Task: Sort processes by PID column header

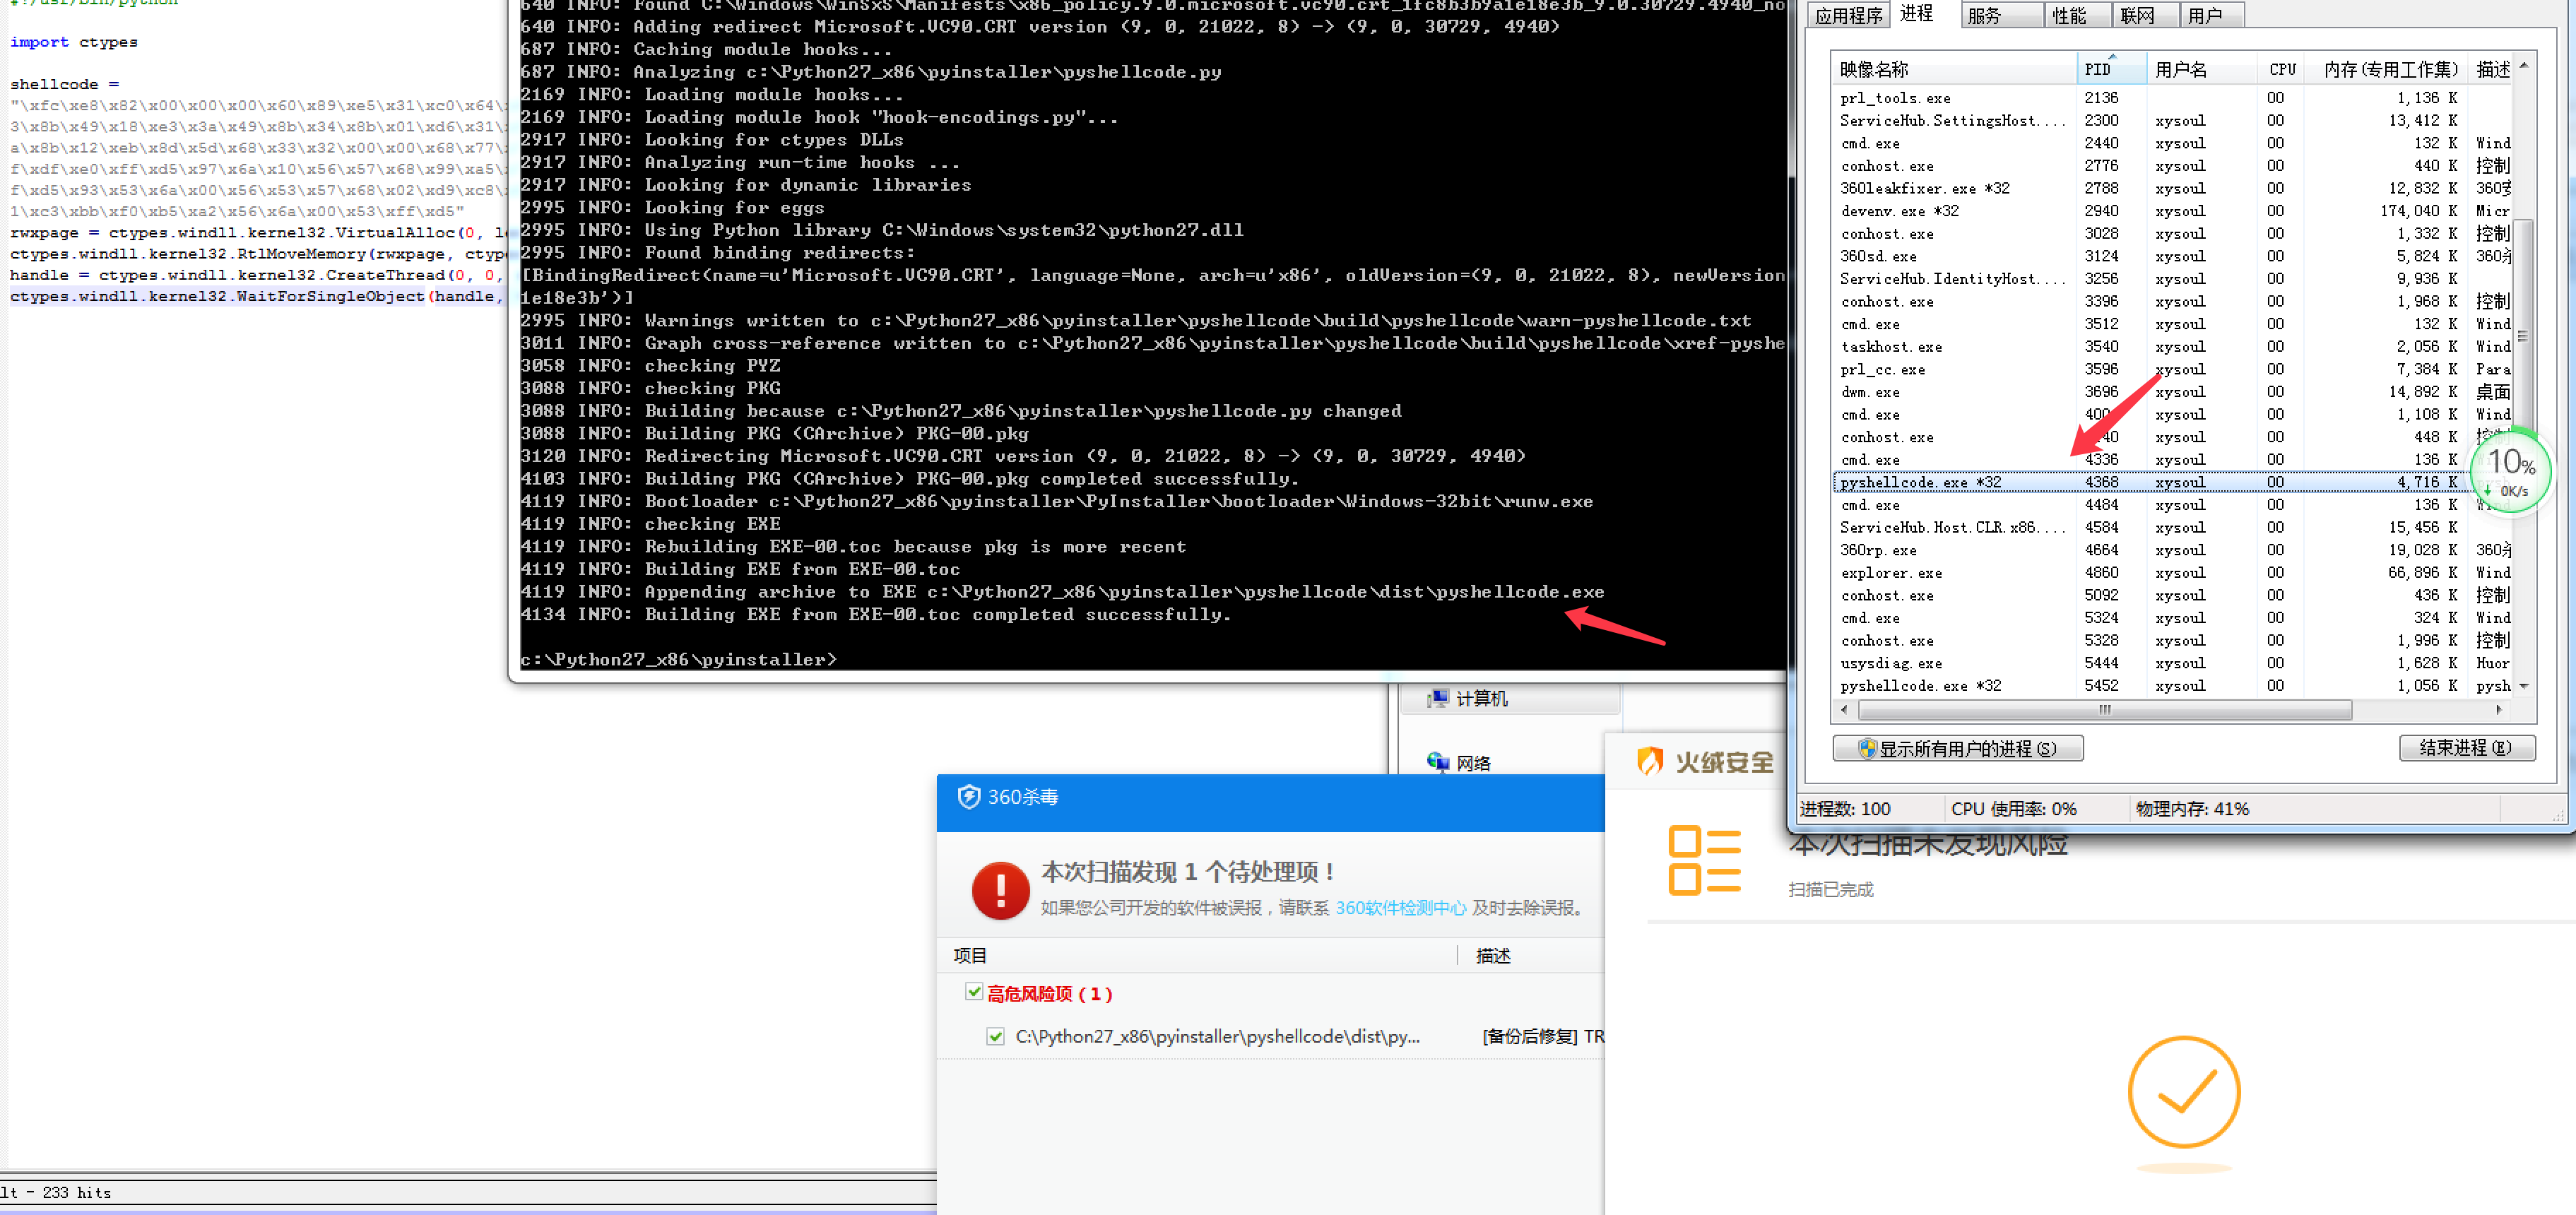Action: click(2112, 69)
